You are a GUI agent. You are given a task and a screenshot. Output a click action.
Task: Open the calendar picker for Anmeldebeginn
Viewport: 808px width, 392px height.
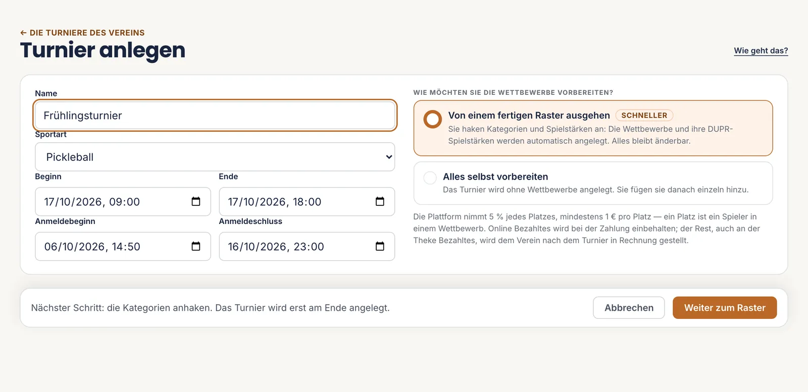pos(196,246)
